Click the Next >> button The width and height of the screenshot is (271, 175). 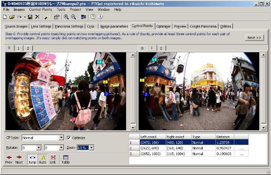(254, 37)
